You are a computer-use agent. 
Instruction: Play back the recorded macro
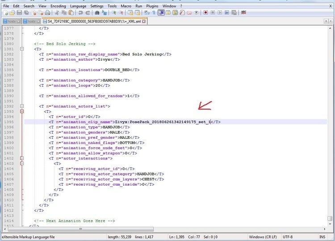tap(220, 13)
